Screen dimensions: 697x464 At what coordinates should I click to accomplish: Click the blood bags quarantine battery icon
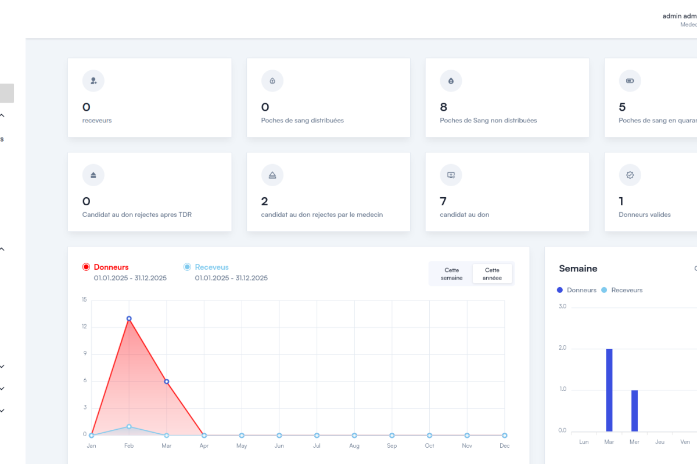pos(630,81)
